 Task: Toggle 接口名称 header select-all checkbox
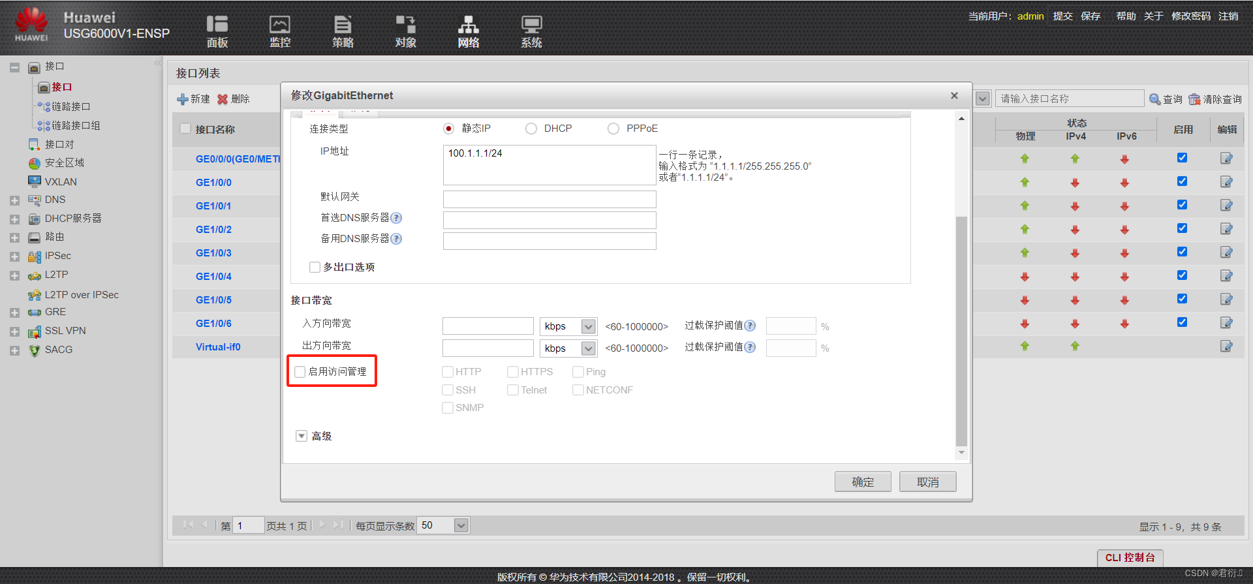point(185,129)
